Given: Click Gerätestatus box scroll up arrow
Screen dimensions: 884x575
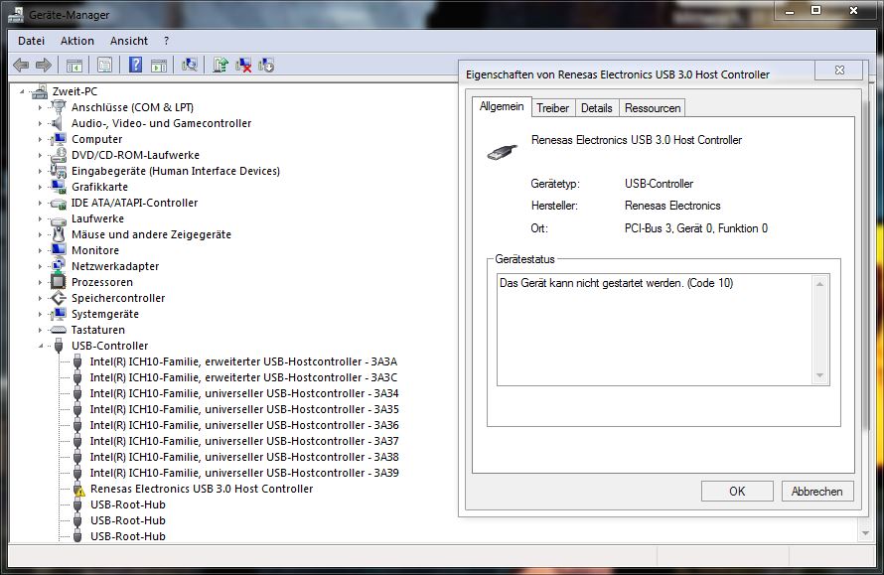Looking at the screenshot, I should 819,284.
